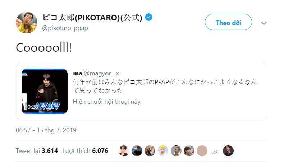Open the ピコ太郎(PIKOTARO) display name
284x163 pixels.
92,18
